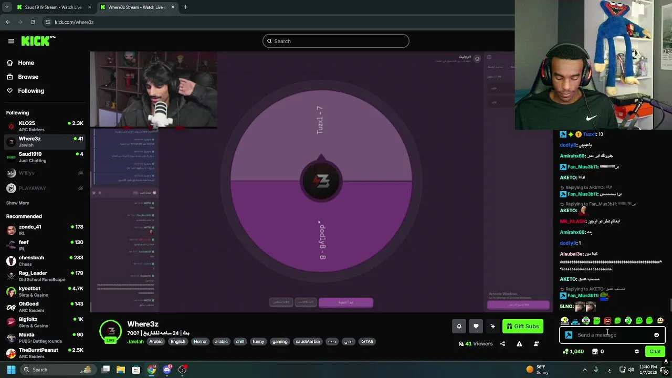Click the Gift Subs button

[x=522, y=326]
